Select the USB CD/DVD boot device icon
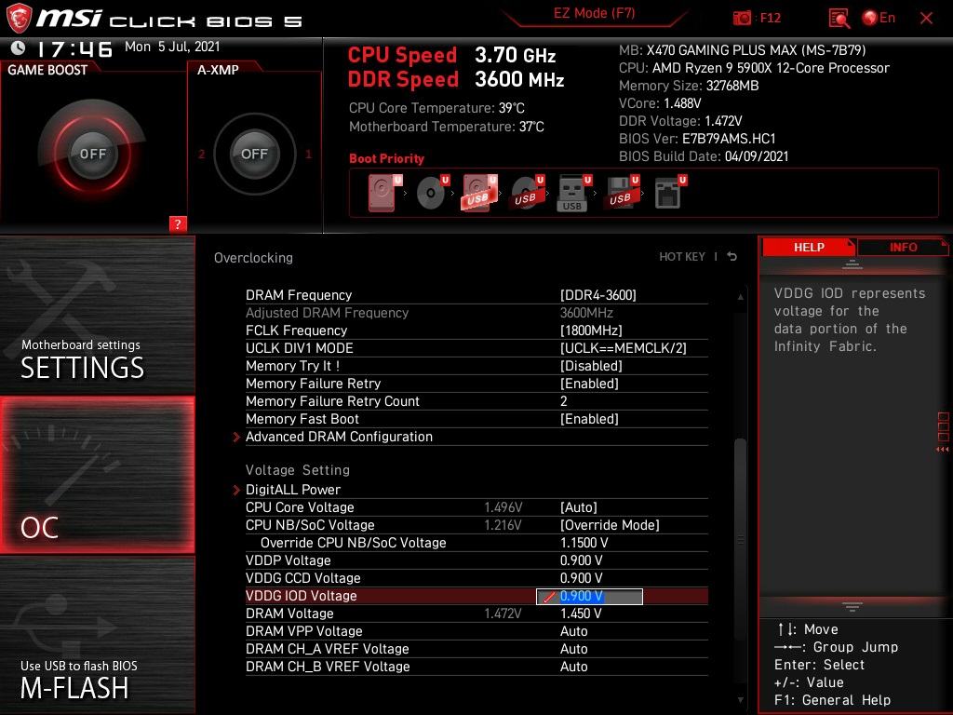The height and width of the screenshot is (715, 953). point(527,193)
